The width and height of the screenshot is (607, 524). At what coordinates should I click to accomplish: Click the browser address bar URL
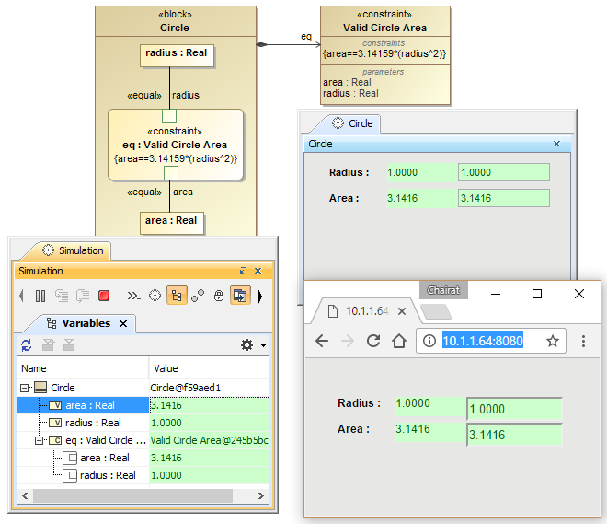(483, 341)
